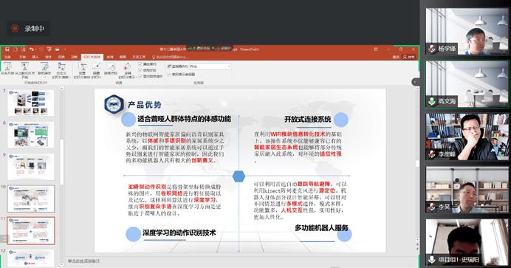Click university logo badge on slide
This screenshot has height=268, width=511.
114,105
